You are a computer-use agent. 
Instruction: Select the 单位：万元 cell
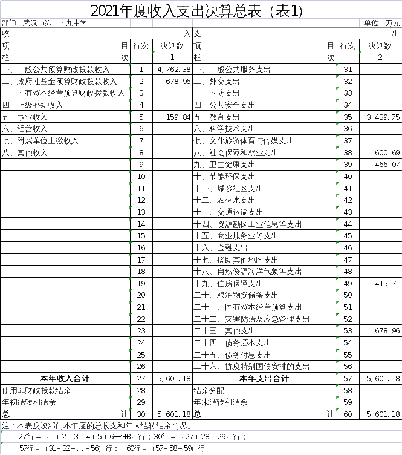coord(380,23)
